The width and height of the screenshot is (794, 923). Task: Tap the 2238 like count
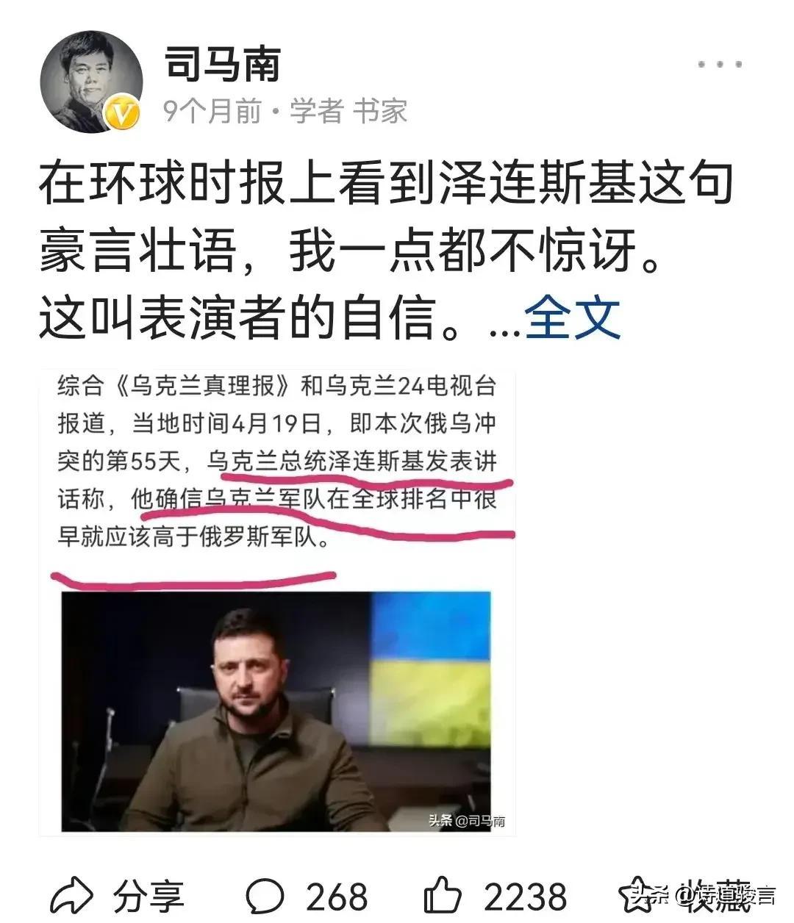[526, 897]
